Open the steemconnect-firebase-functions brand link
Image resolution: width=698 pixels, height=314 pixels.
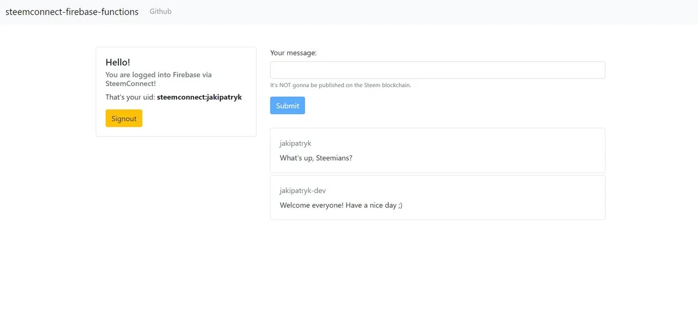72,11
